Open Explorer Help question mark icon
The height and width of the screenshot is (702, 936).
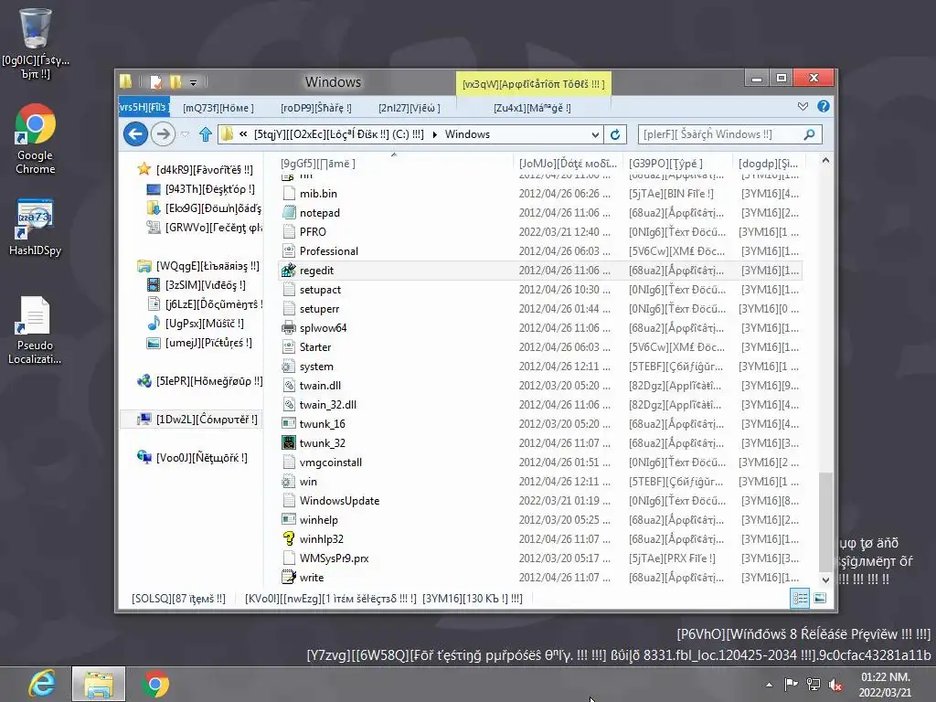pos(824,106)
